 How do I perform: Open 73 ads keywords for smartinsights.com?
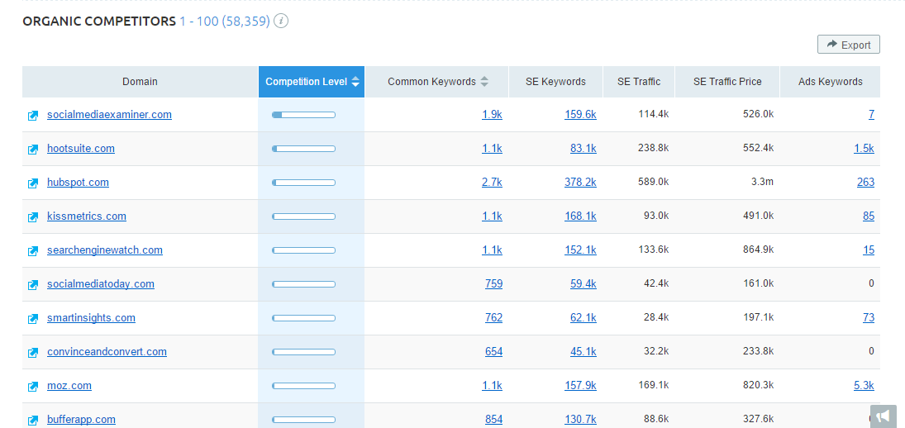(x=869, y=318)
